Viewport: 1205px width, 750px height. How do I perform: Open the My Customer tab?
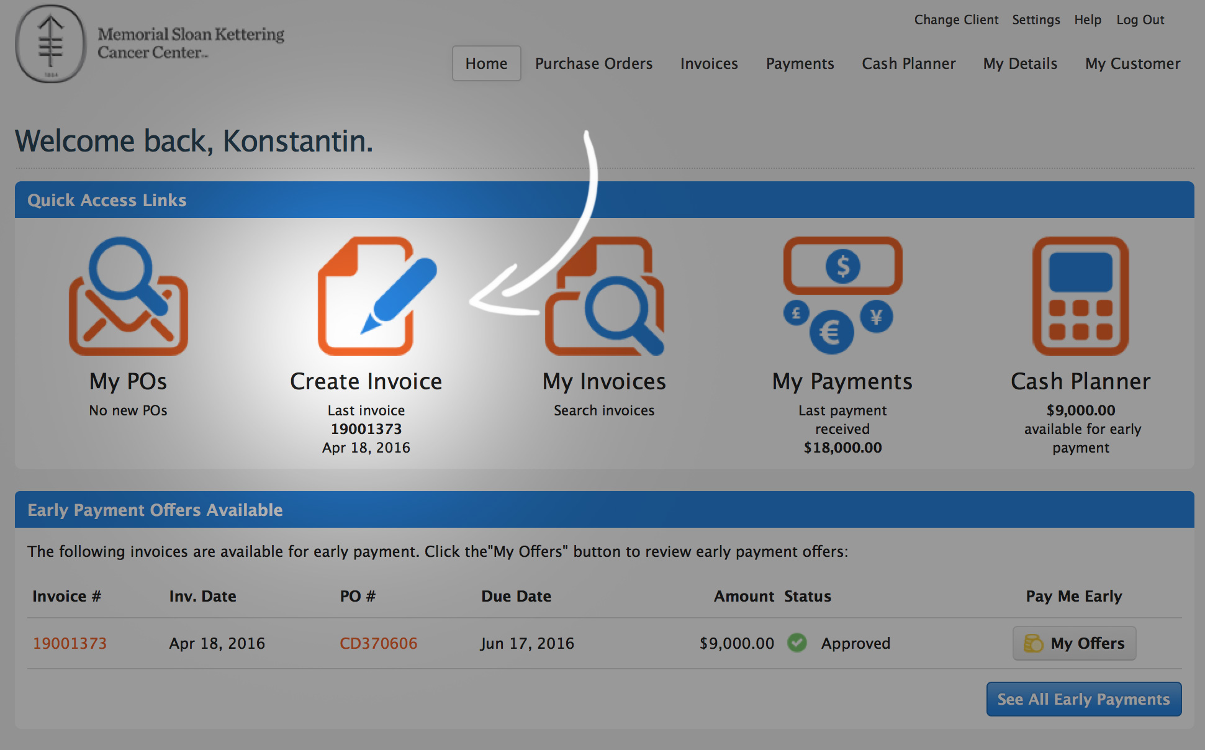click(1132, 63)
